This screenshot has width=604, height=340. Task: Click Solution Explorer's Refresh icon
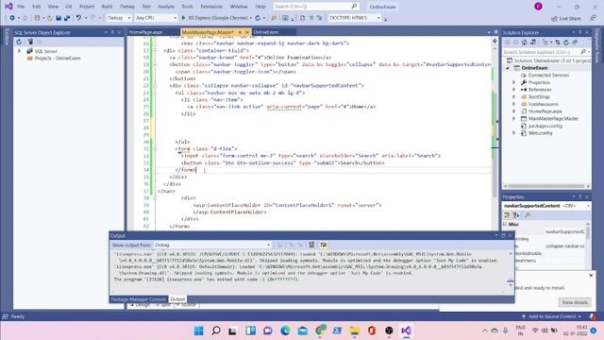[566, 42]
